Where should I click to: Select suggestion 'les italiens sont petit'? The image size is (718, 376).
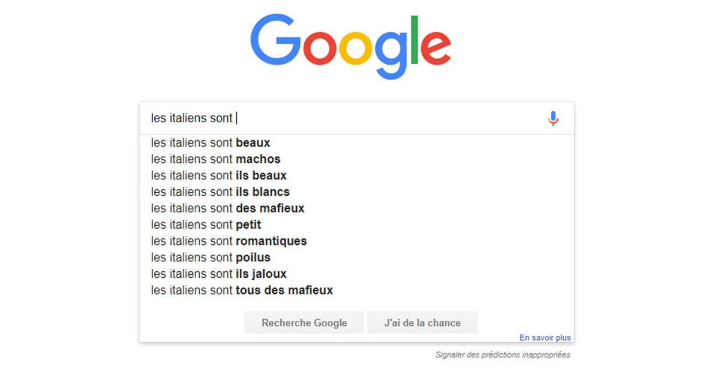click(x=205, y=225)
